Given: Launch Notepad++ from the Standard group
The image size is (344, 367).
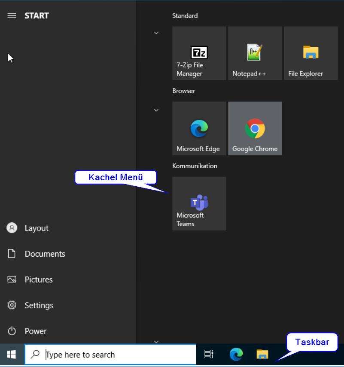Looking at the screenshot, I should click(255, 53).
